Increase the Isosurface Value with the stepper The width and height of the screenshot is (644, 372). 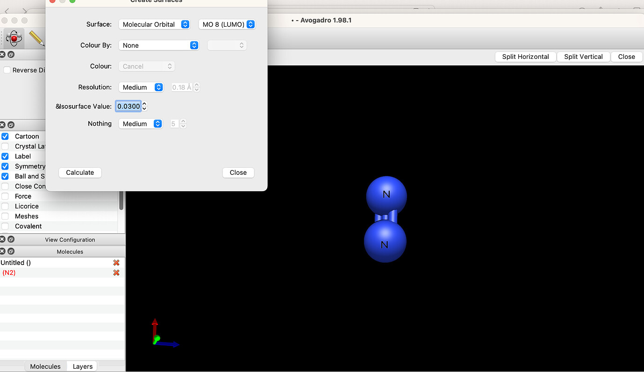143,104
